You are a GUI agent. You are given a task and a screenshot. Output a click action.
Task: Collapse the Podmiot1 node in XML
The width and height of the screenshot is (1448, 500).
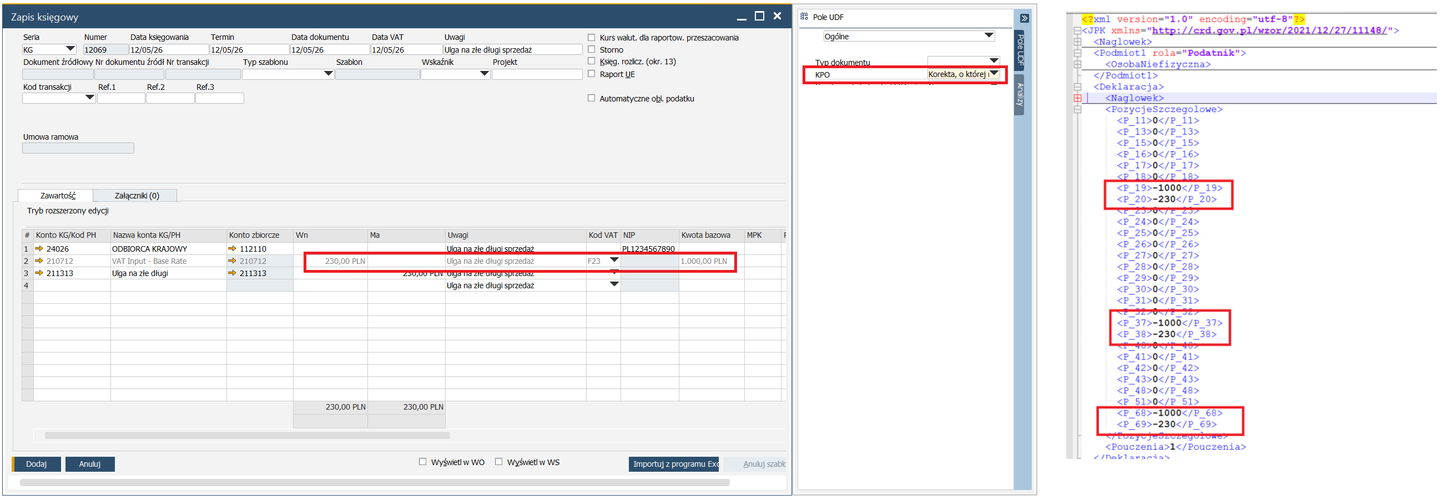point(1077,53)
